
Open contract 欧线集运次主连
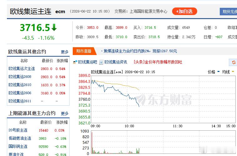(x=22, y=69)
